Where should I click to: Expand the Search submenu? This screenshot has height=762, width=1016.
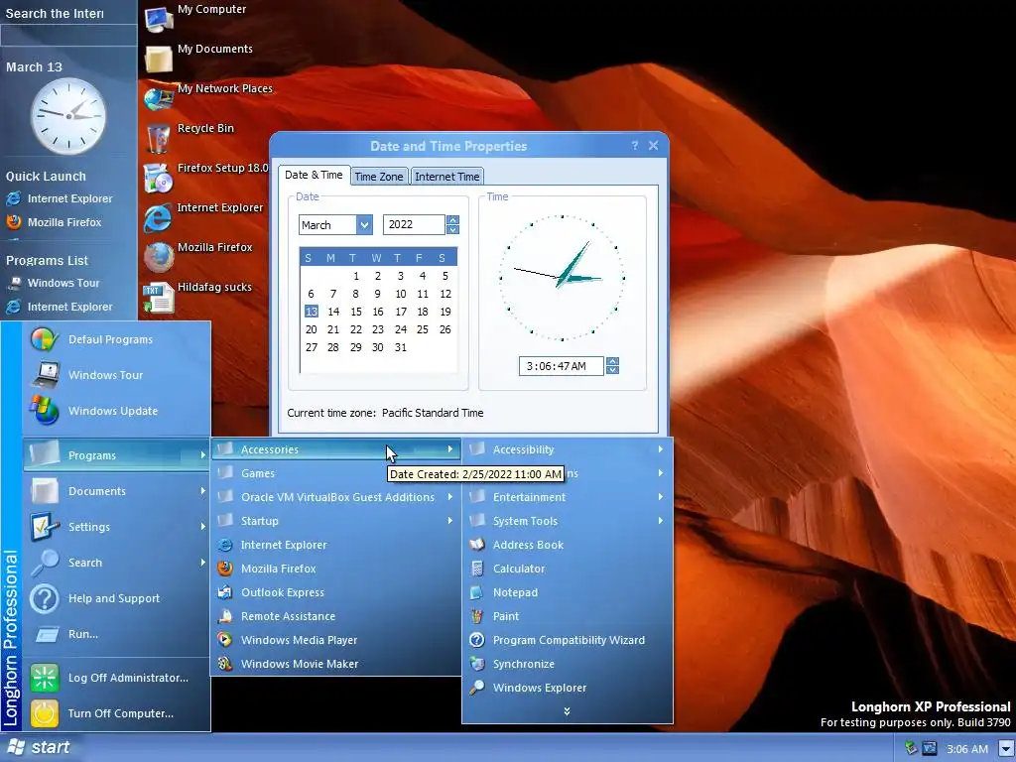click(x=117, y=563)
